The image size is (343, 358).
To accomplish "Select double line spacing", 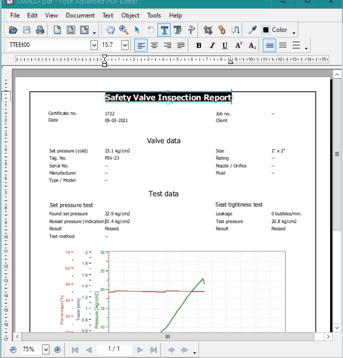I will (x=296, y=45).
